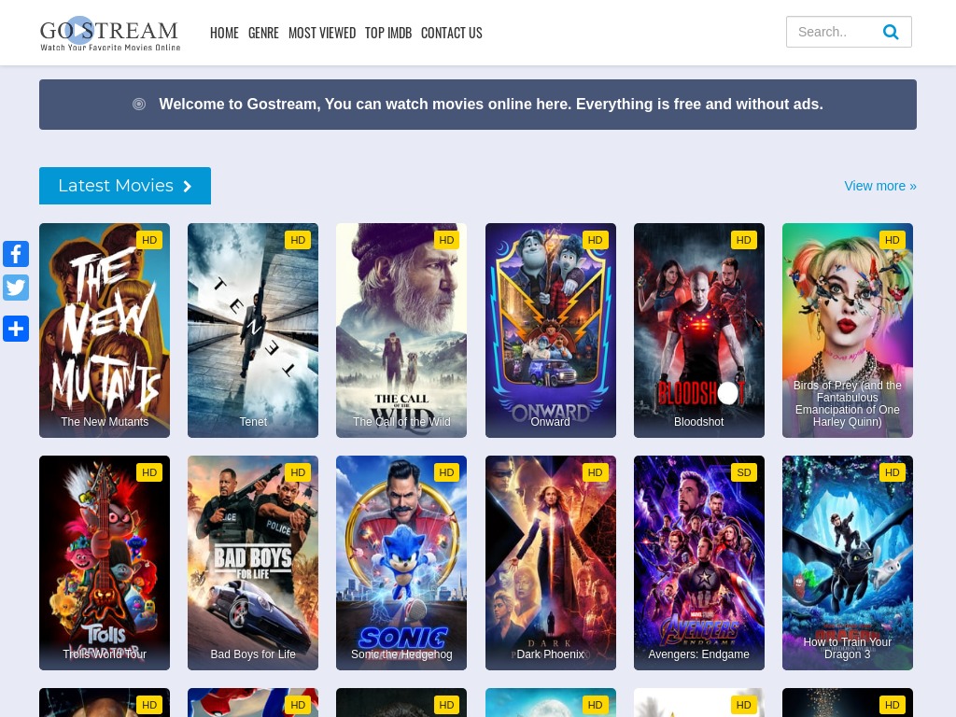Click the Latest Movies button
This screenshot has width=956, height=717.
125,186
